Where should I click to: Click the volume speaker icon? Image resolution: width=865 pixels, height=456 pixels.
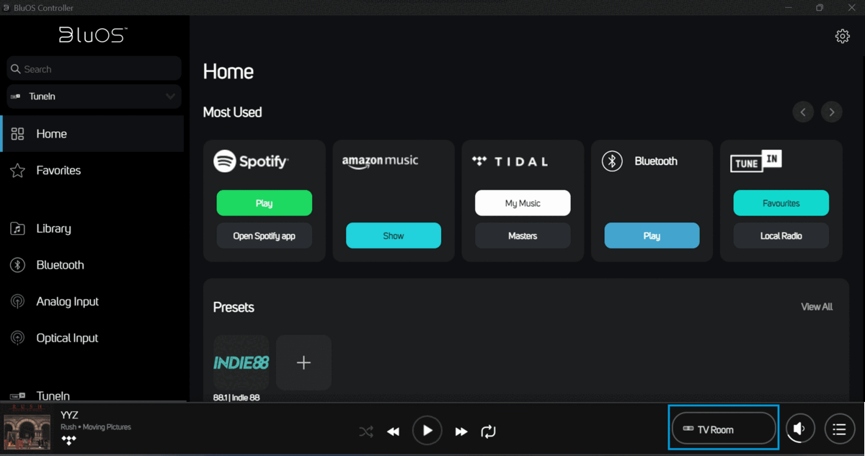(x=800, y=429)
